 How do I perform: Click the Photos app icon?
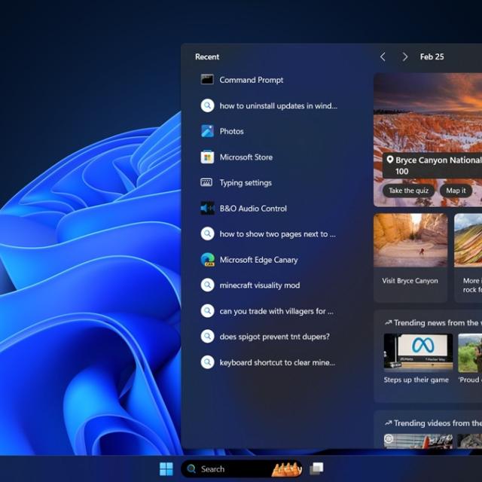208,131
